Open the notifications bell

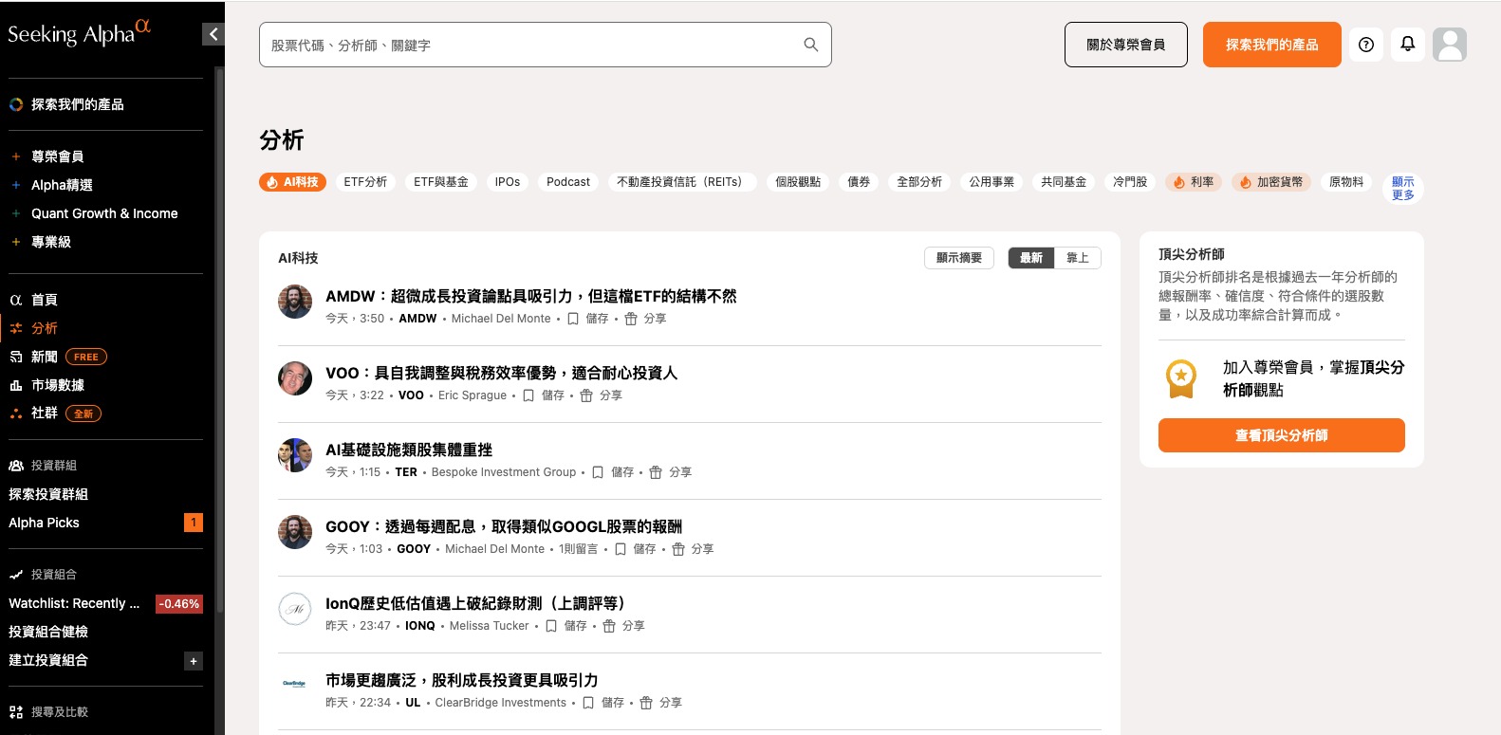(1408, 45)
